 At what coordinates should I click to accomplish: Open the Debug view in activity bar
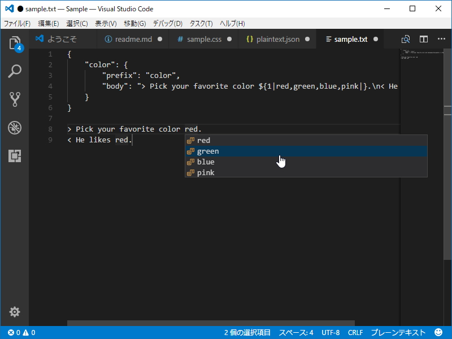coord(15,128)
